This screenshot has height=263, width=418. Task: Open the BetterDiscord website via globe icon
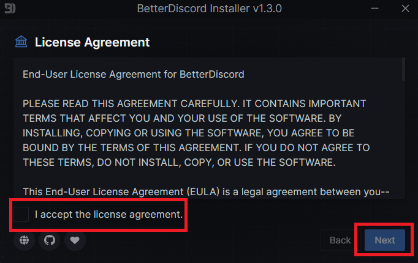click(x=24, y=240)
